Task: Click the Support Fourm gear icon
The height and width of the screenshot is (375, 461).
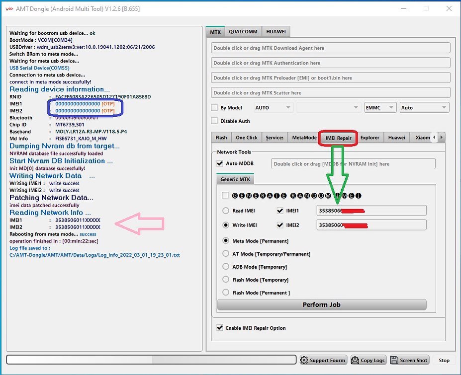Action: [x=304, y=360]
